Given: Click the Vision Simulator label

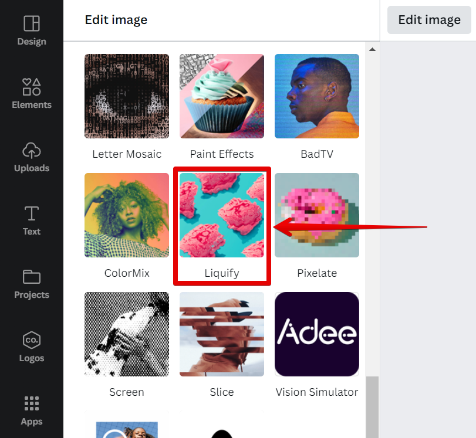Looking at the screenshot, I should [x=317, y=392].
